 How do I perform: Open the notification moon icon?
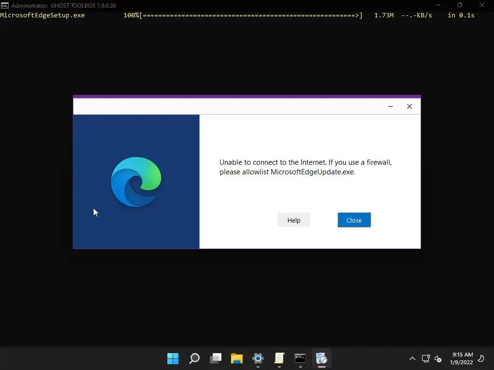pos(481,358)
